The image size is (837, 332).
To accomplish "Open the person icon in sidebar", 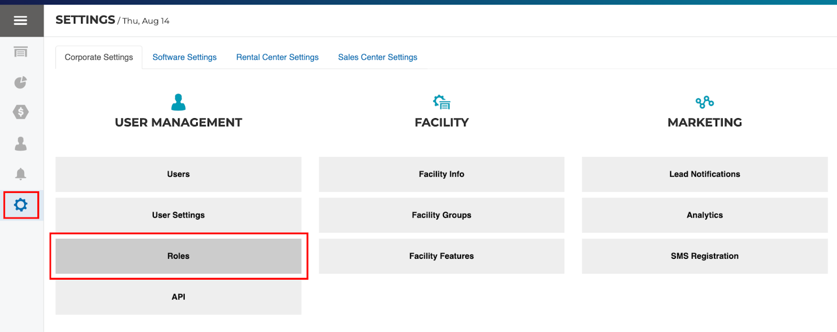I will click(20, 143).
